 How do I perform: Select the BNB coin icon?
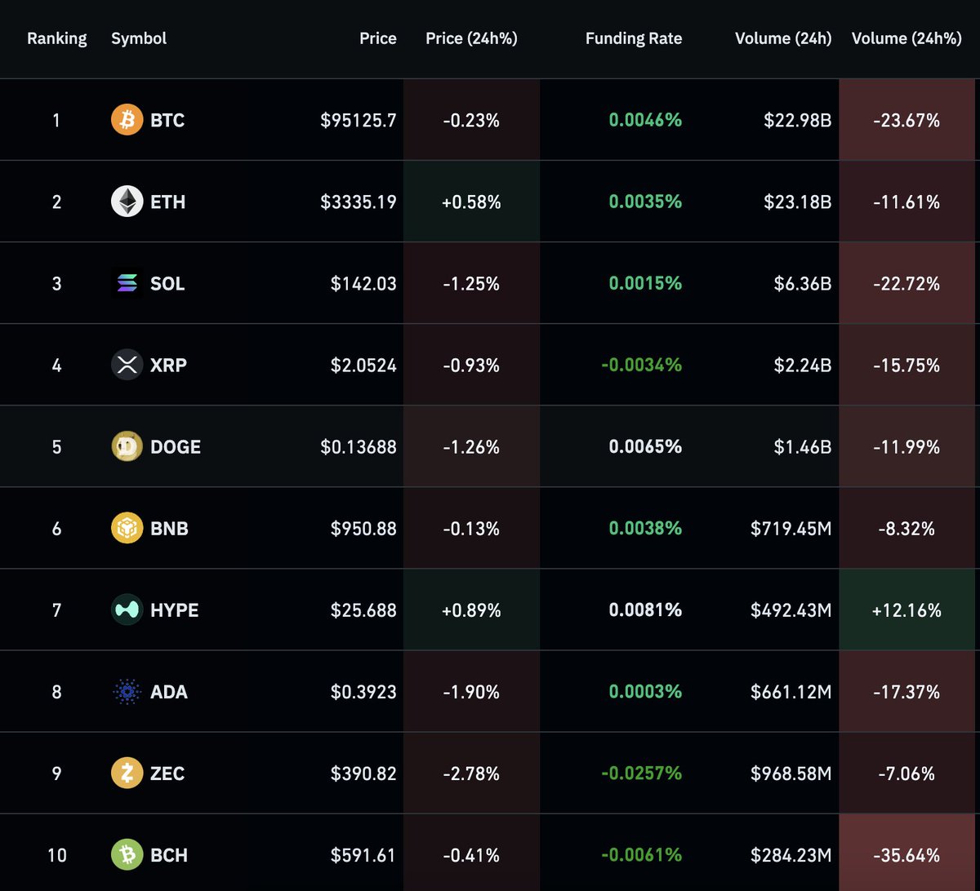coord(127,528)
